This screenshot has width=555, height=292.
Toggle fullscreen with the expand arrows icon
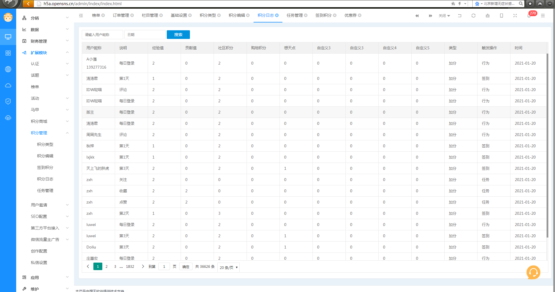(515, 16)
